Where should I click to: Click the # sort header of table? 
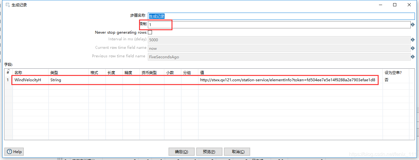pos(8,72)
